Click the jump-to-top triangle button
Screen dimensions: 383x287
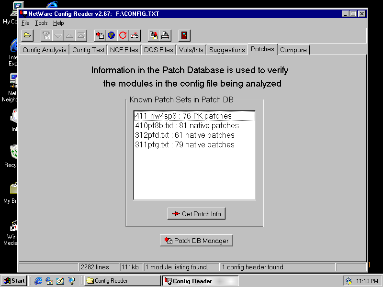click(81, 35)
